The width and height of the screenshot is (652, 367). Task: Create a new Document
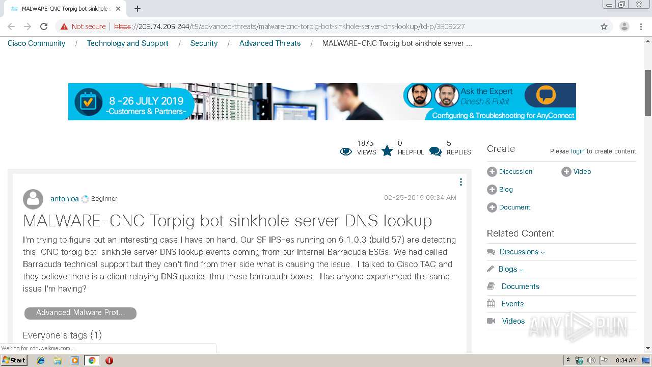click(x=514, y=207)
